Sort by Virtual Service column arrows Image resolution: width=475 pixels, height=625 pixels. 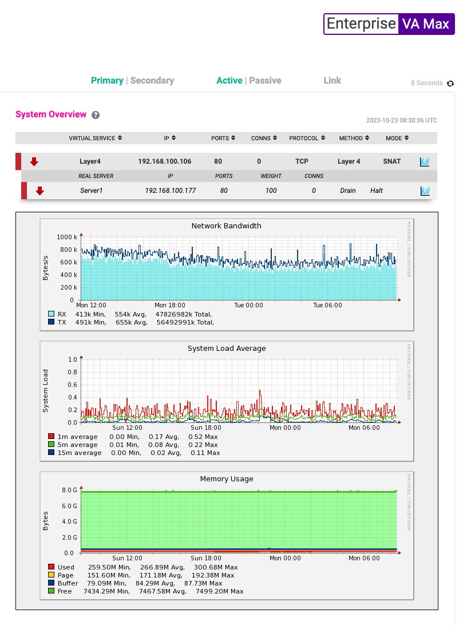pos(120,138)
